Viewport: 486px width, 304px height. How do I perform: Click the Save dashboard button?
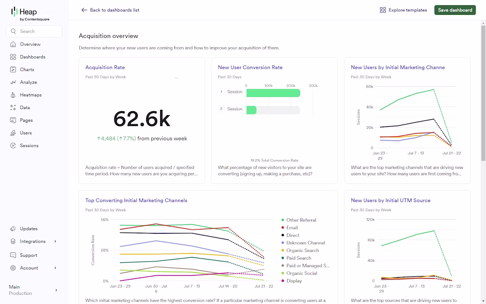pos(455,10)
